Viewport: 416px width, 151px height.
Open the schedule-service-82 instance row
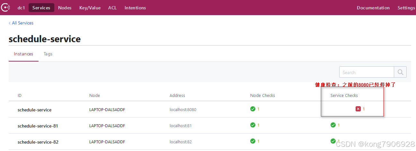coord(38,142)
